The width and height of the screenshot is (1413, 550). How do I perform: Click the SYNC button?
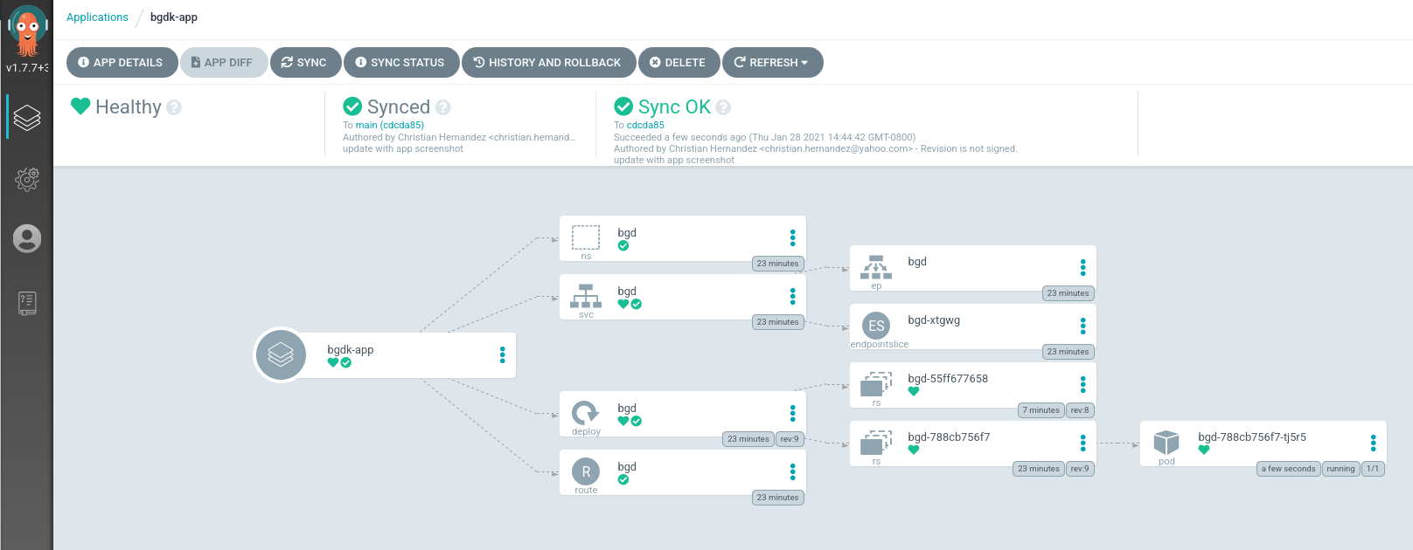[306, 62]
